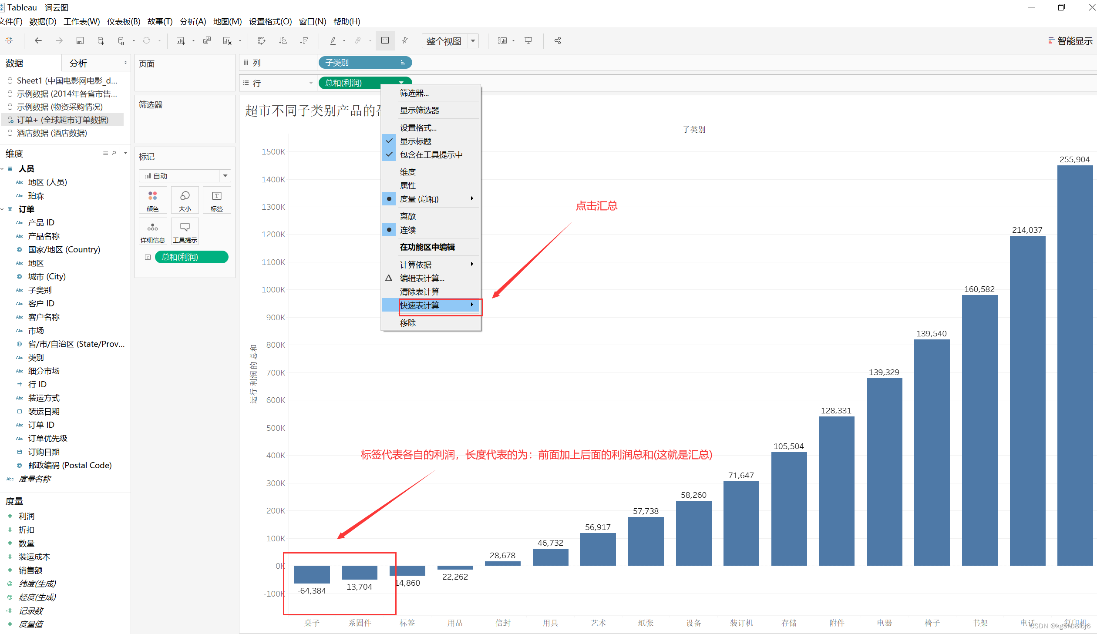
Task: Select 度量 (总和) radio option in menu
Action: [x=431, y=199]
